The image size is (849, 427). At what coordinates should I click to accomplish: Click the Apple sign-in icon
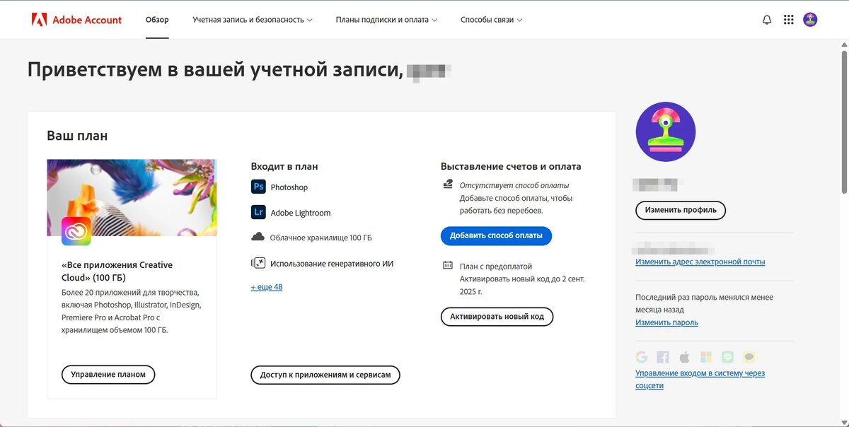pos(684,356)
